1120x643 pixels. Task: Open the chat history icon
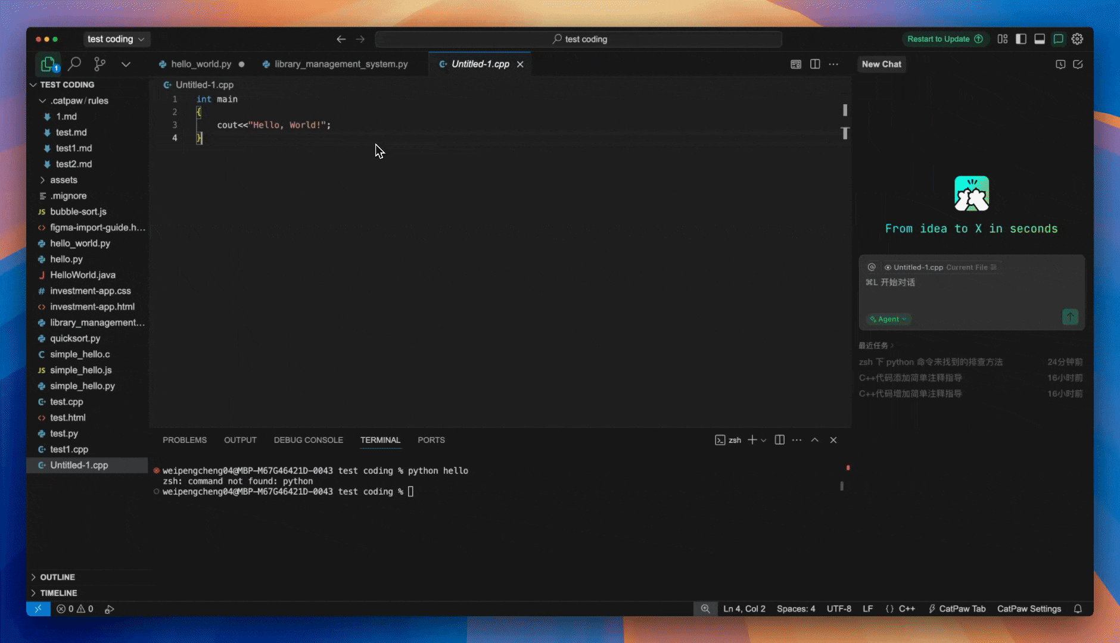pyautogui.click(x=1060, y=64)
